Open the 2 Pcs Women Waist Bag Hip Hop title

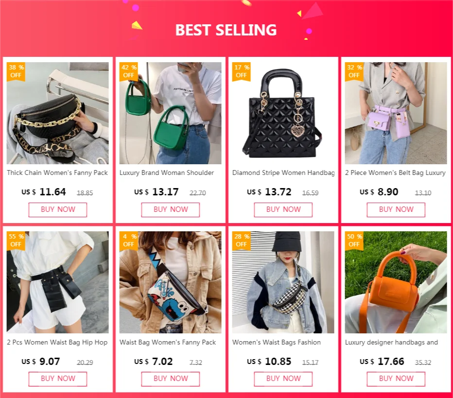(x=57, y=342)
